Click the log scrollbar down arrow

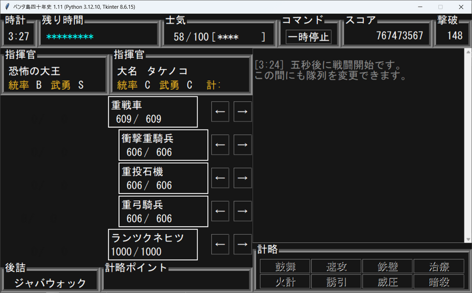(x=467, y=239)
